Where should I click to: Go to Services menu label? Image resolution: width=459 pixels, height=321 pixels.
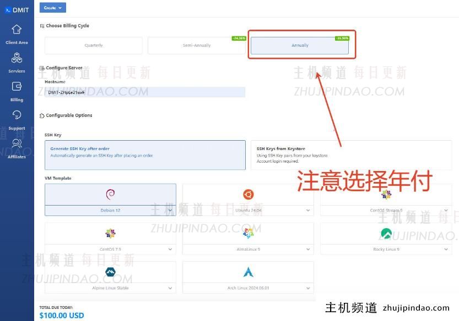point(17,71)
